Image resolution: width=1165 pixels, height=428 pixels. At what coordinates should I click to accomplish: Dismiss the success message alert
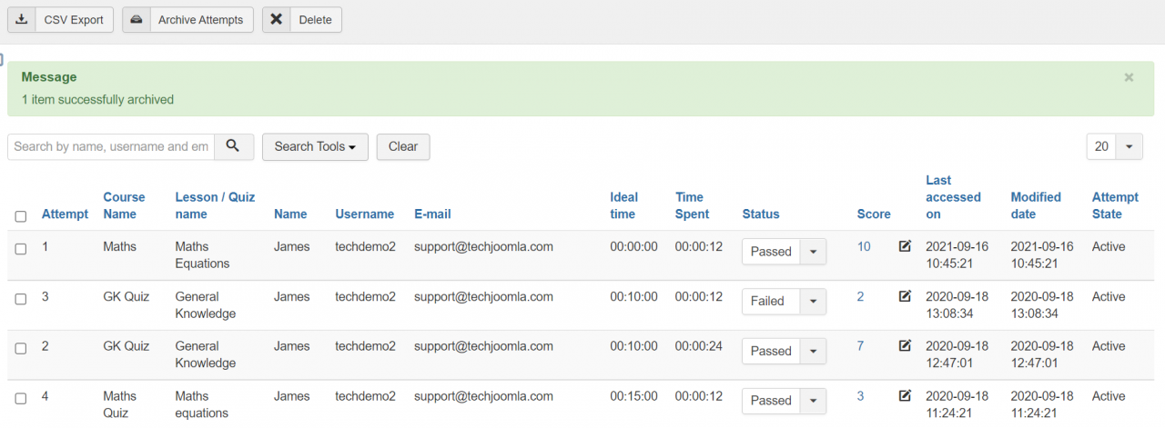coord(1129,77)
